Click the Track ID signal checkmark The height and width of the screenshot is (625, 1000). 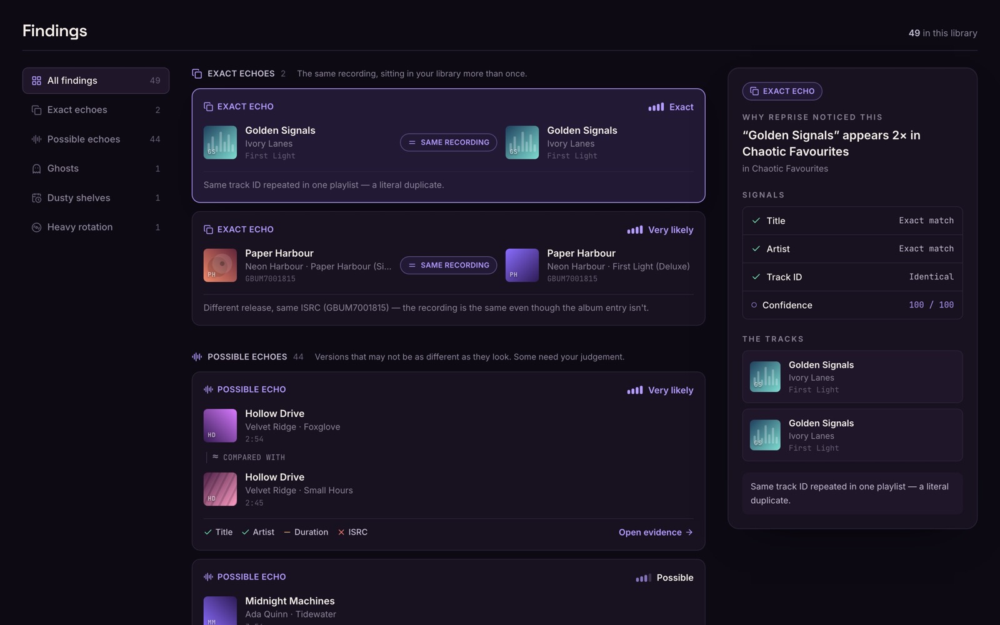point(756,277)
